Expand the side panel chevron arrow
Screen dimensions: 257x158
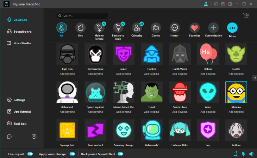click(255, 78)
